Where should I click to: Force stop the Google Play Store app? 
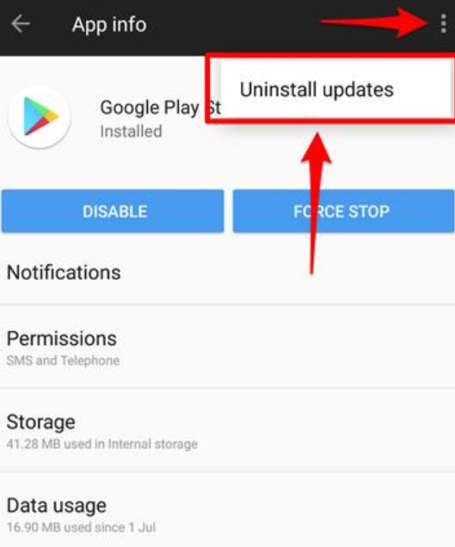(x=344, y=211)
